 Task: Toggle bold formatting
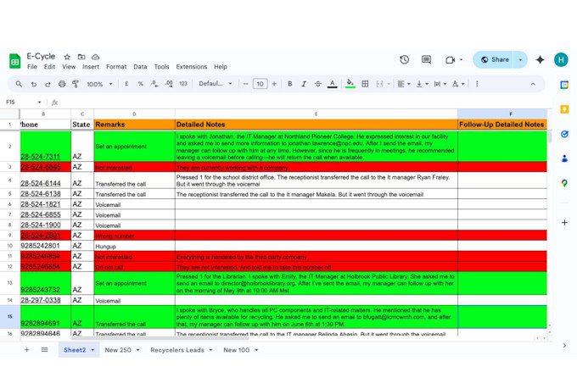[290, 84]
